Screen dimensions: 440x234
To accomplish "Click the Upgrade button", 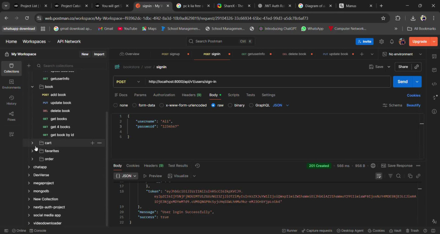I will click(x=419, y=41).
